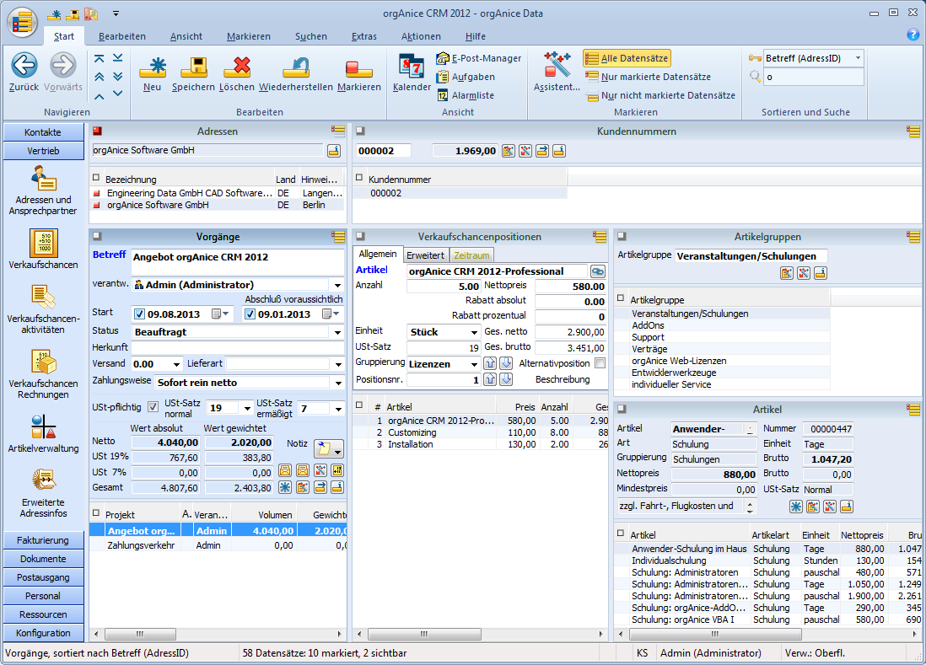Create a new record with Neu
Screen dimensions: 926x665
152,74
